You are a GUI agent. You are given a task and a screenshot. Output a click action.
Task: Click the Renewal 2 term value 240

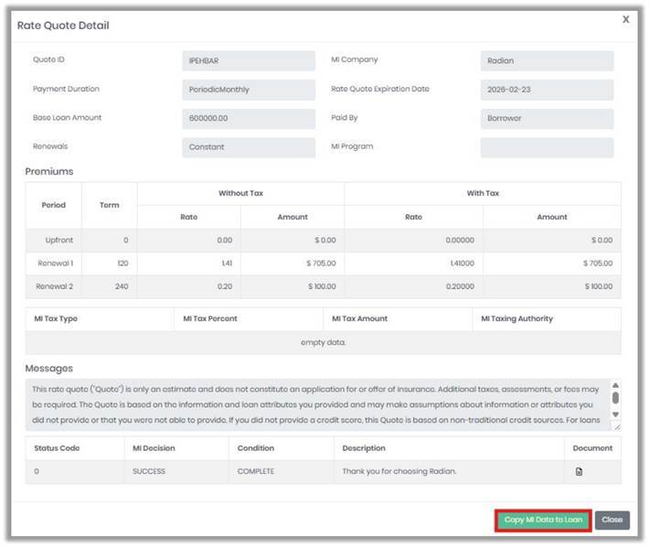tap(122, 286)
